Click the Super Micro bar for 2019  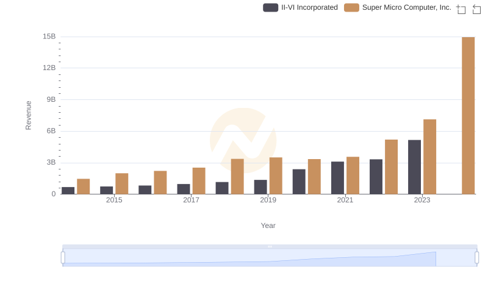276,176
